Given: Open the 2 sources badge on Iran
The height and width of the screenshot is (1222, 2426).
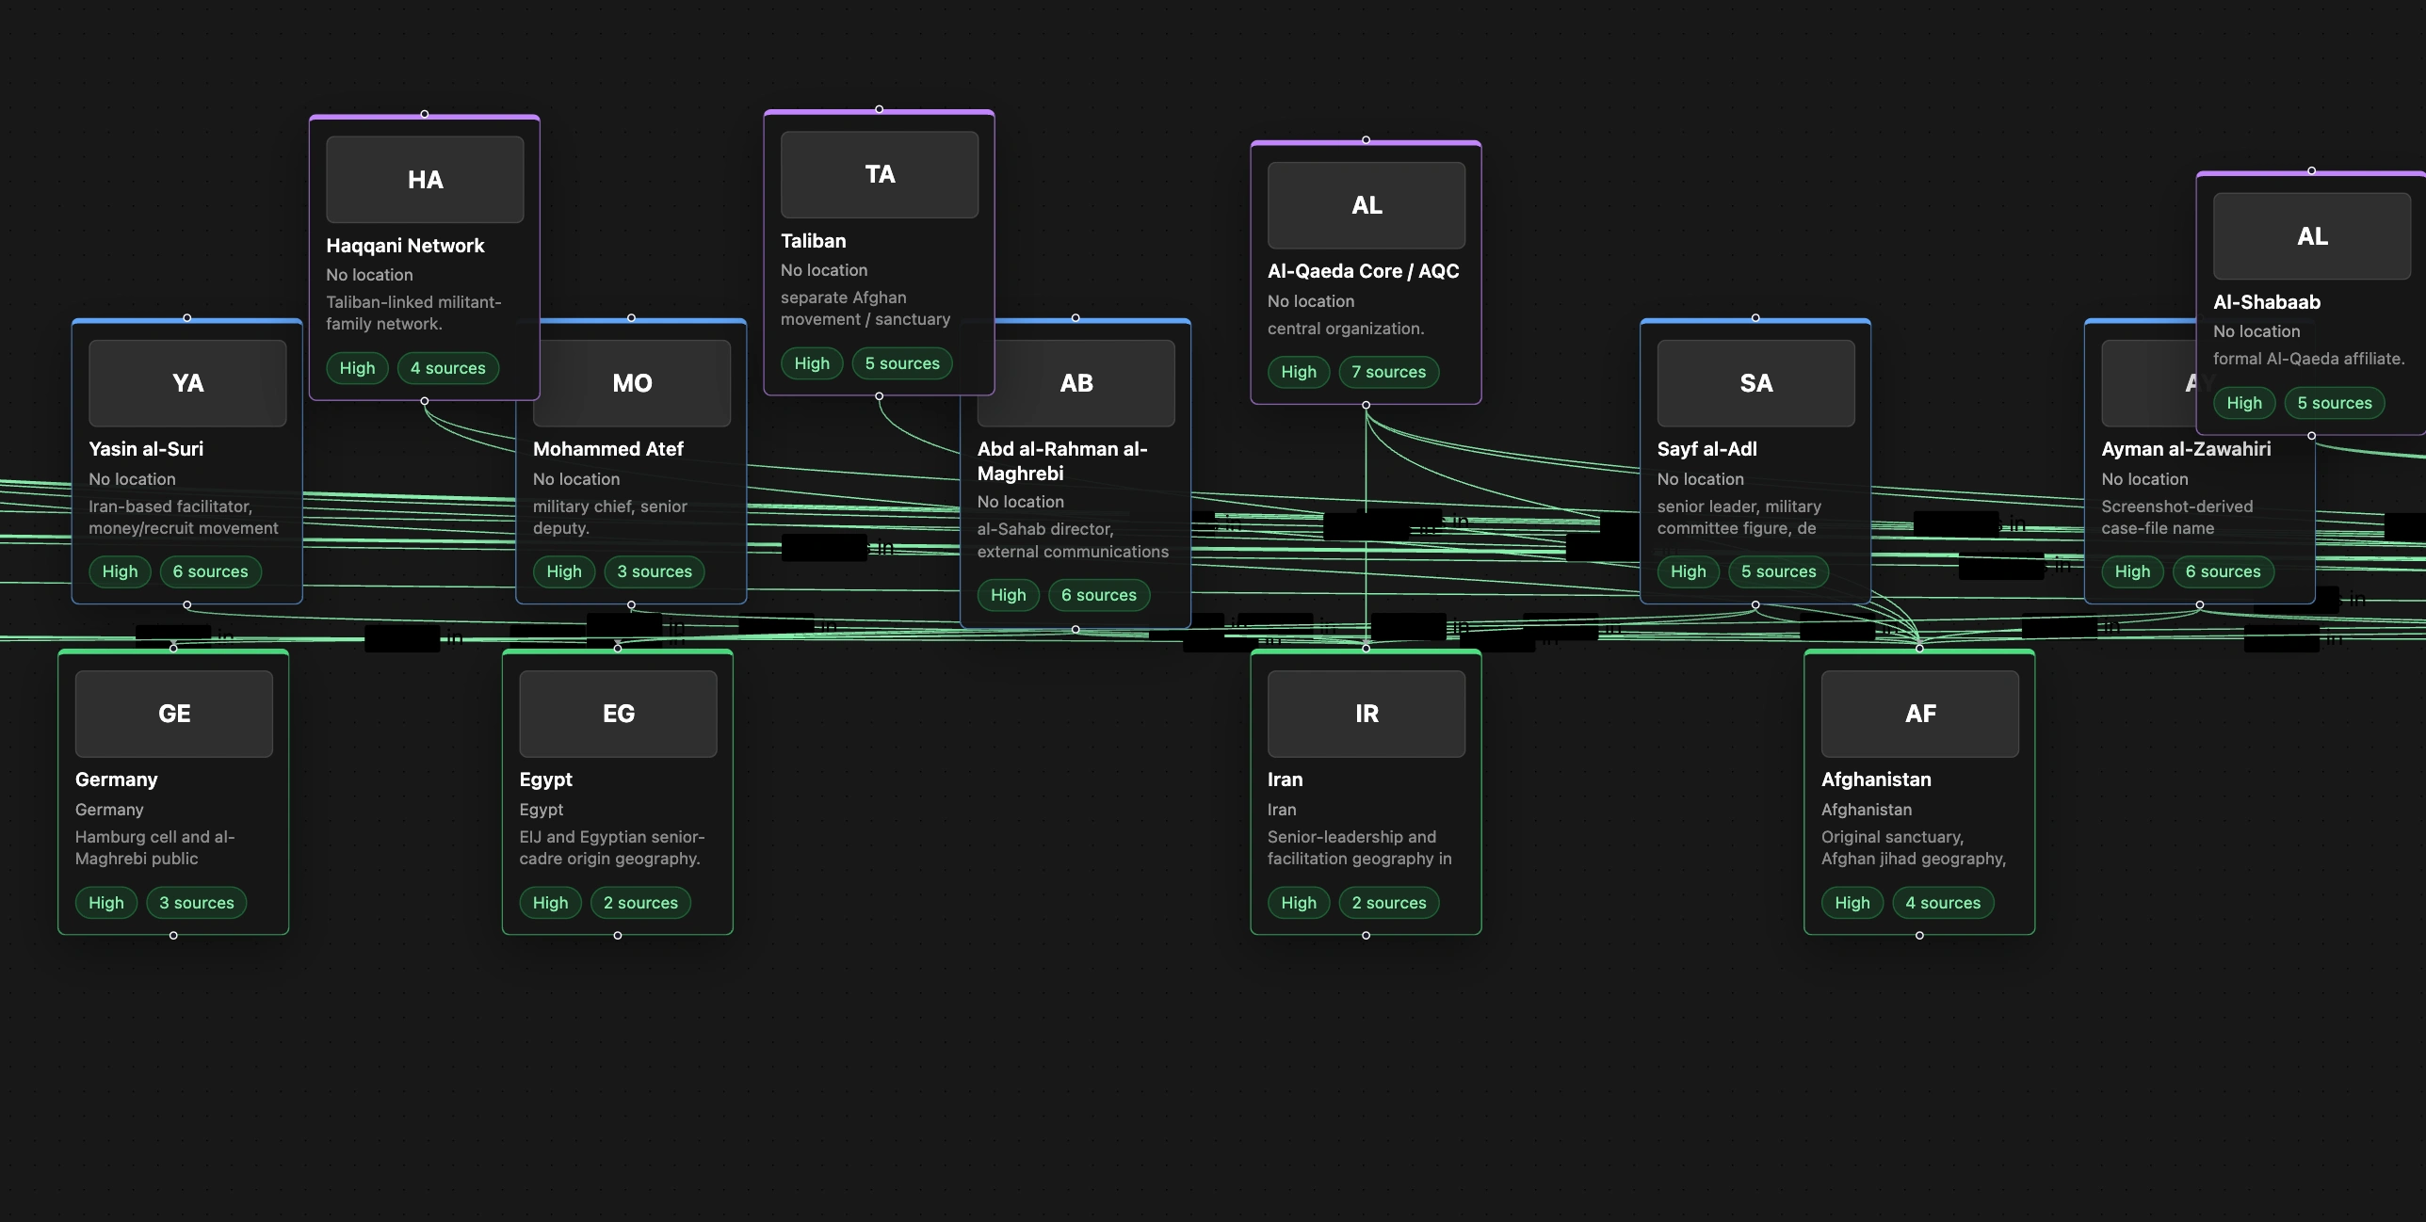Looking at the screenshot, I should 1389,903.
